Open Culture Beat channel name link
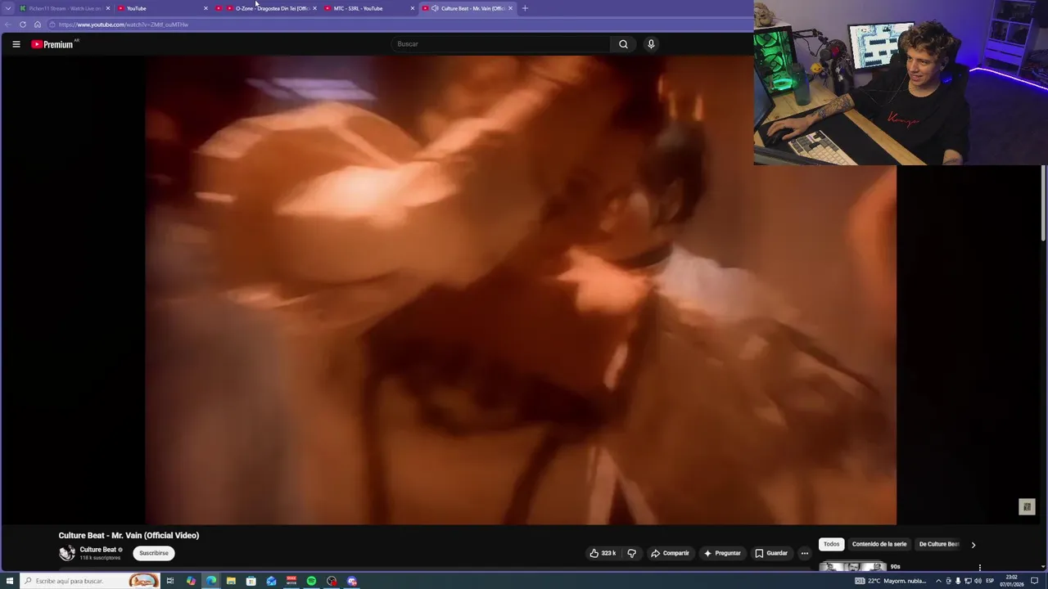 tap(98, 550)
